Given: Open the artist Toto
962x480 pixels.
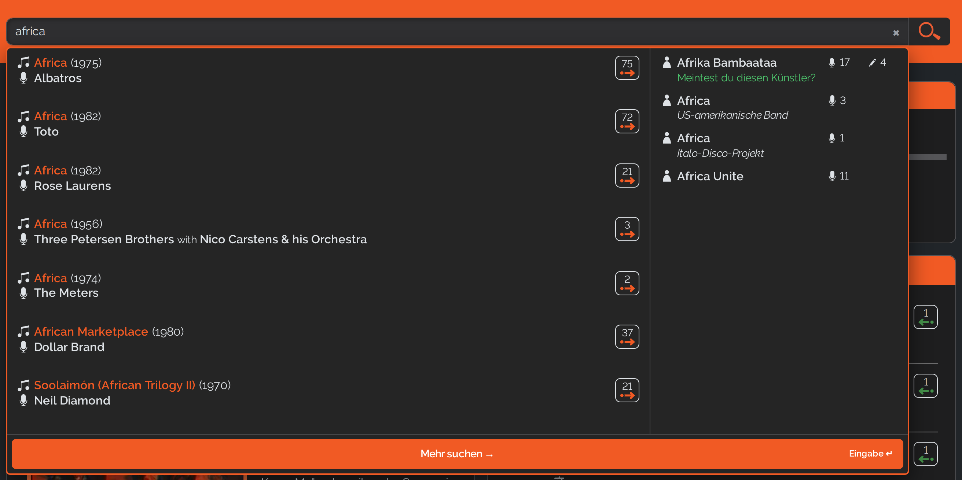Looking at the screenshot, I should 46,132.
